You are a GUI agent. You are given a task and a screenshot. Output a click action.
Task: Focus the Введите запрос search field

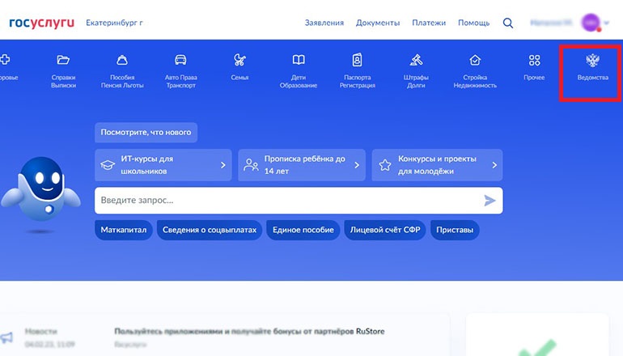[283, 200]
